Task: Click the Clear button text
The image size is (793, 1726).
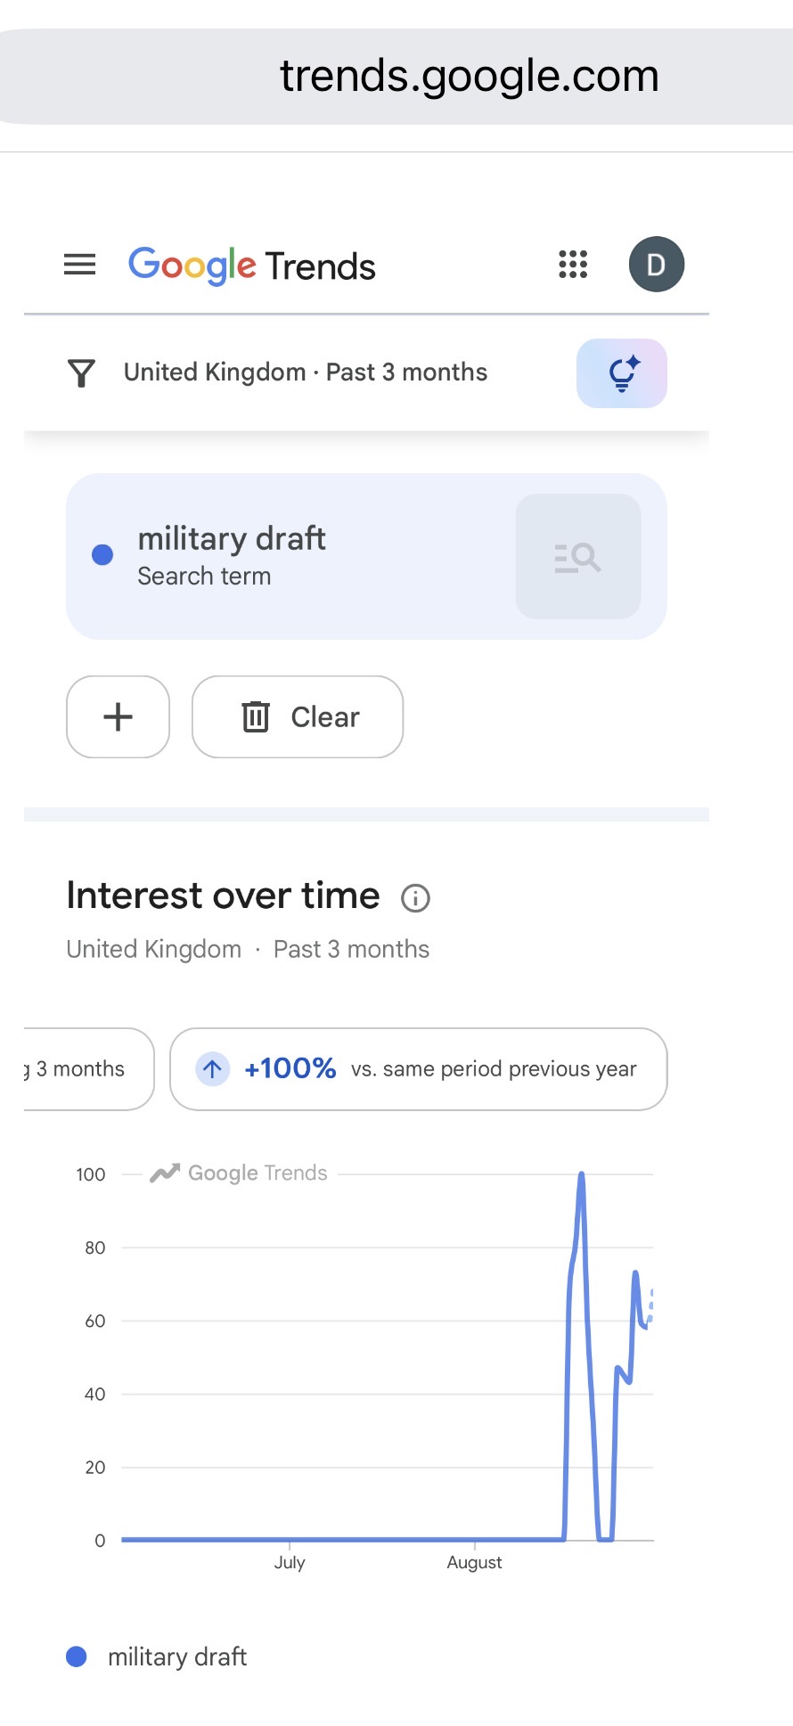Action: 325,716
